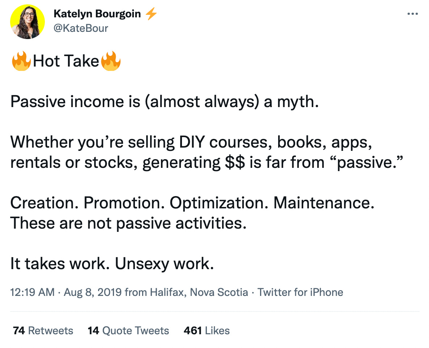The width and height of the screenshot is (429, 348).
Task: View the 14 Quote Tweets list
Action: pos(128,331)
